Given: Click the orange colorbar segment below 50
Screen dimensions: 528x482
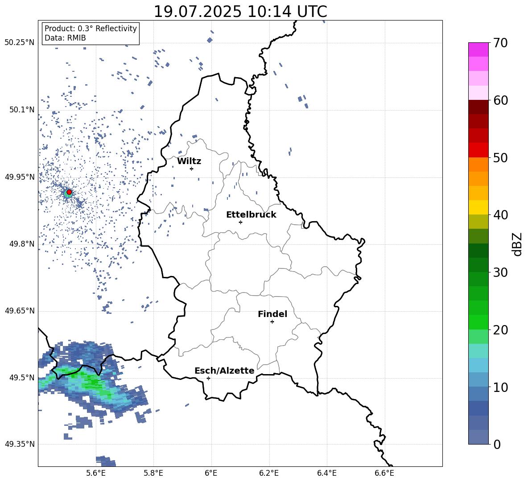Looking at the screenshot, I should tap(478, 164).
